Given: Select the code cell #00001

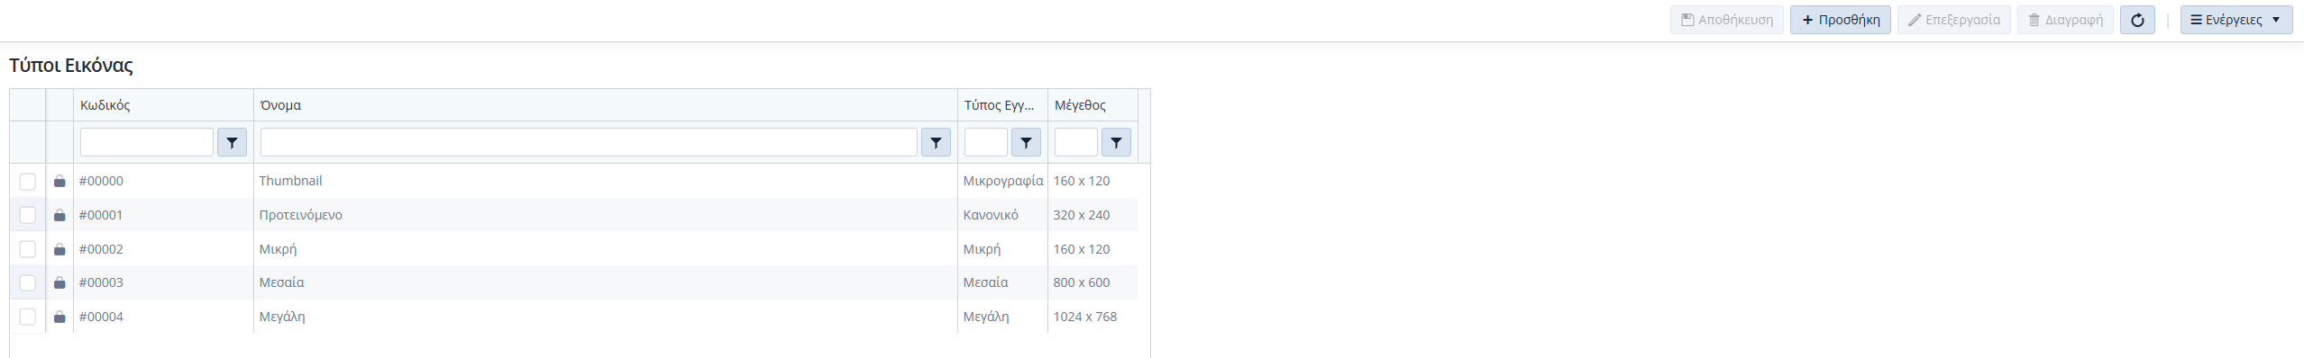Looking at the screenshot, I should click(163, 215).
